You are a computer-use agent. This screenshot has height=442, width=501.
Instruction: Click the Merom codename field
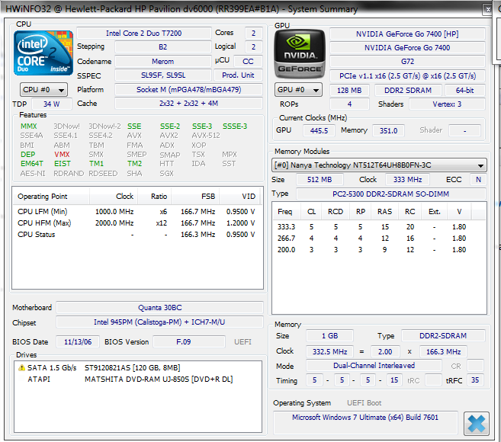coord(163,61)
